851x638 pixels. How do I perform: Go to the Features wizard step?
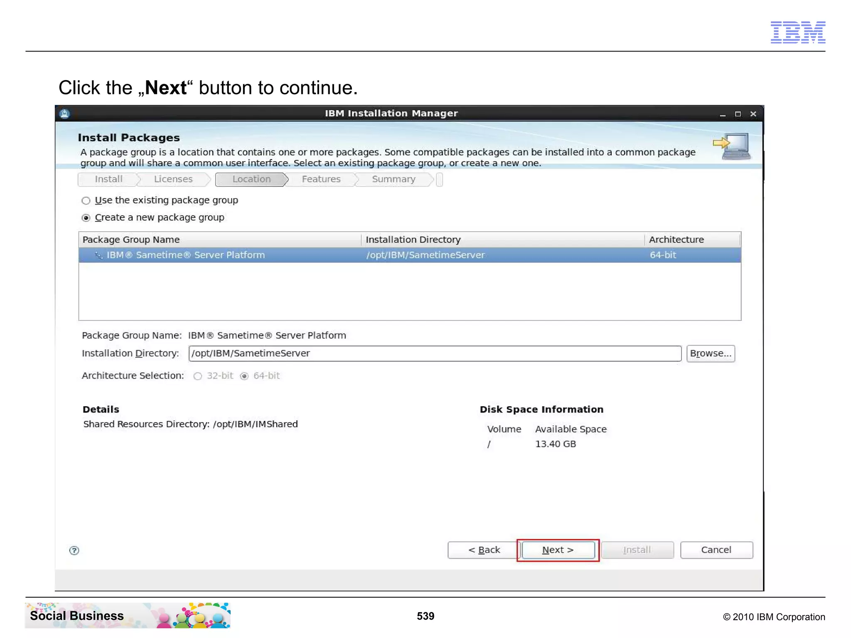[x=321, y=179]
